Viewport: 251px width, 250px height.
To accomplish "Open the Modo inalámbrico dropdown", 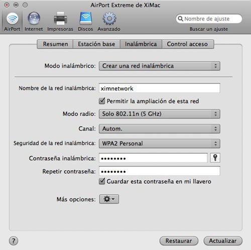I will tap(160, 66).
